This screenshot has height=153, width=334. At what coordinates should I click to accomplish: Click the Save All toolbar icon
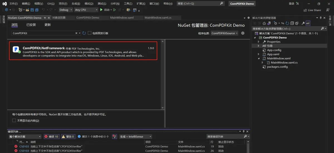[x=37, y=10]
